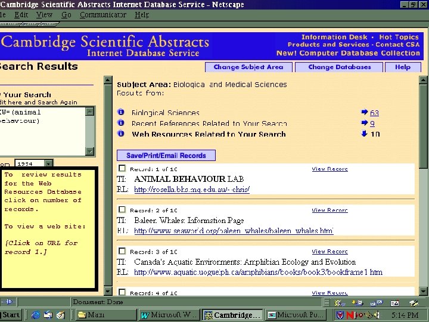
Task: Click the Contact CSA header link
Action: (397, 44)
